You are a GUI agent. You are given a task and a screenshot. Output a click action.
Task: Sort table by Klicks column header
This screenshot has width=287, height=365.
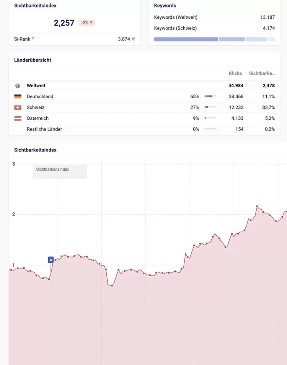point(235,73)
